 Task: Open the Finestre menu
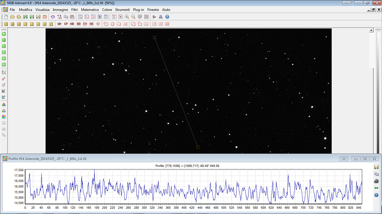tap(153, 10)
